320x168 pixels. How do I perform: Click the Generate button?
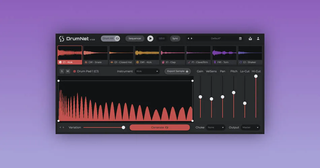click(160, 127)
